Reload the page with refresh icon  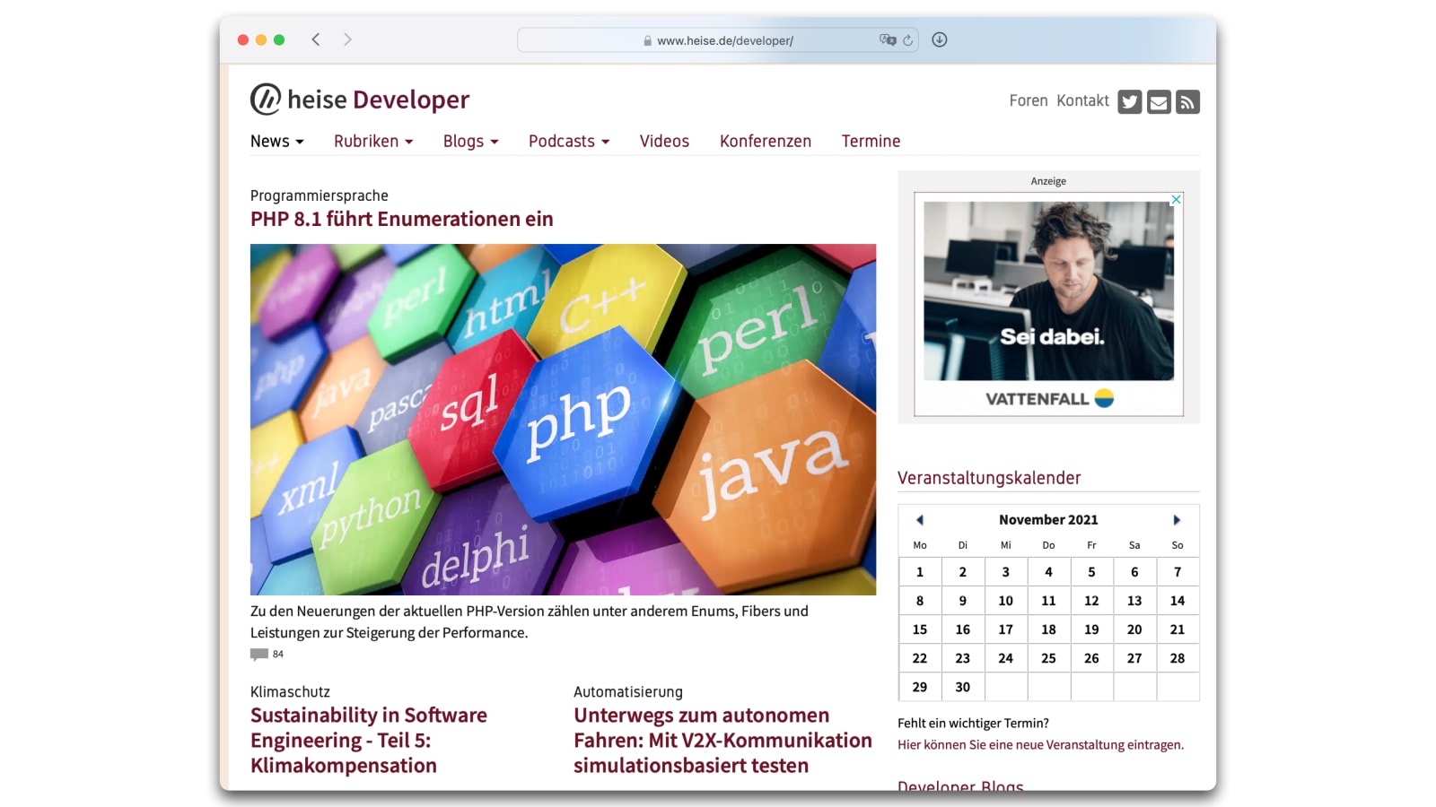coord(907,40)
